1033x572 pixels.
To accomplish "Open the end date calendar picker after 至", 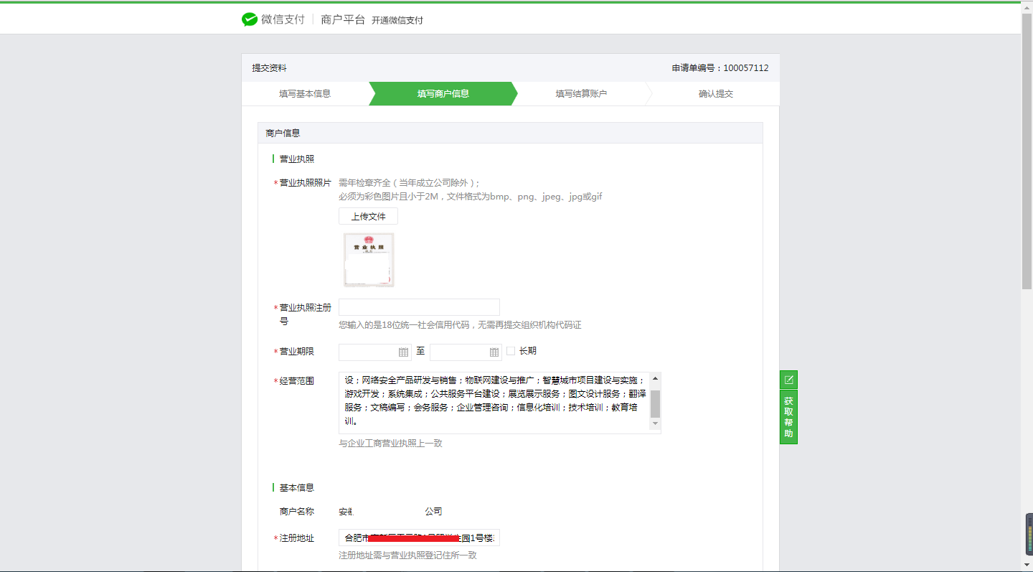I will 494,352.
